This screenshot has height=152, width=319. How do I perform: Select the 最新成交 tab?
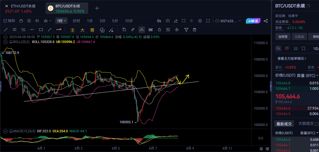284,124
